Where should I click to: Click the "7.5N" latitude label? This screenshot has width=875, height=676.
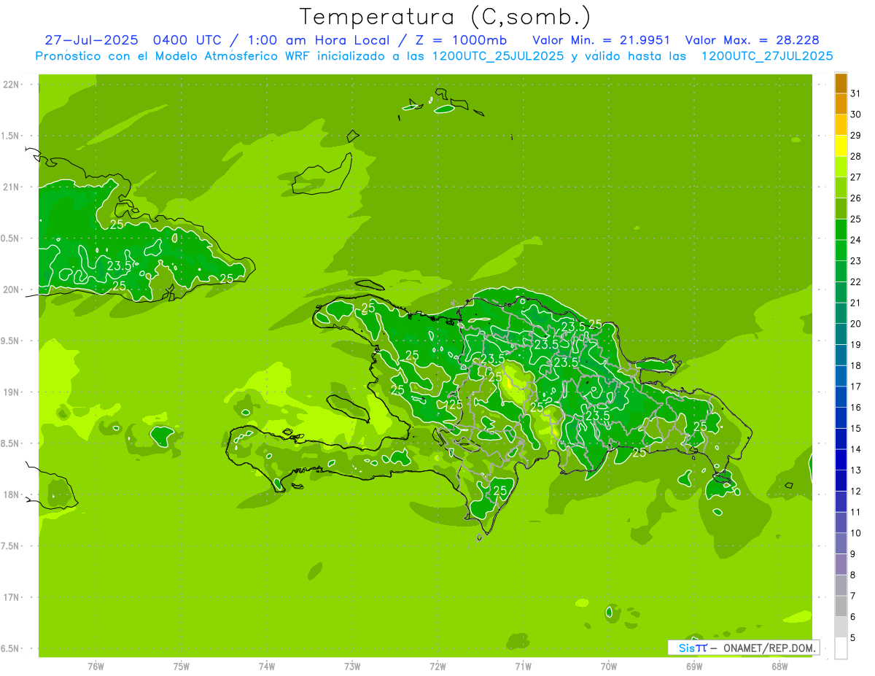[10, 546]
